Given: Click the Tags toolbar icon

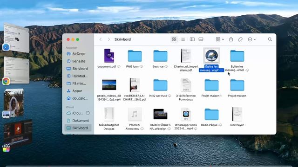Looking at the screenshot, I should tap(240, 39).
